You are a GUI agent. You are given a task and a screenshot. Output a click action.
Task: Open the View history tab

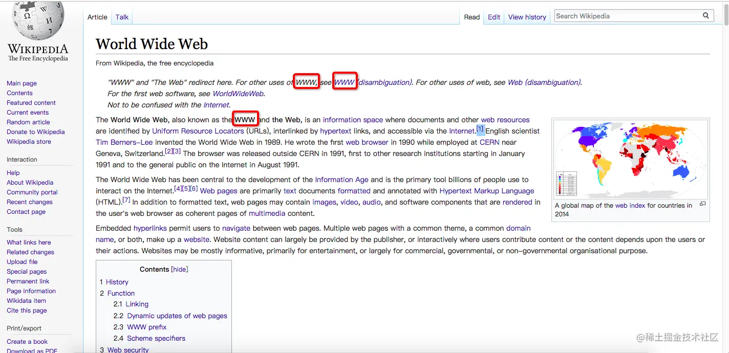[x=527, y=17]
